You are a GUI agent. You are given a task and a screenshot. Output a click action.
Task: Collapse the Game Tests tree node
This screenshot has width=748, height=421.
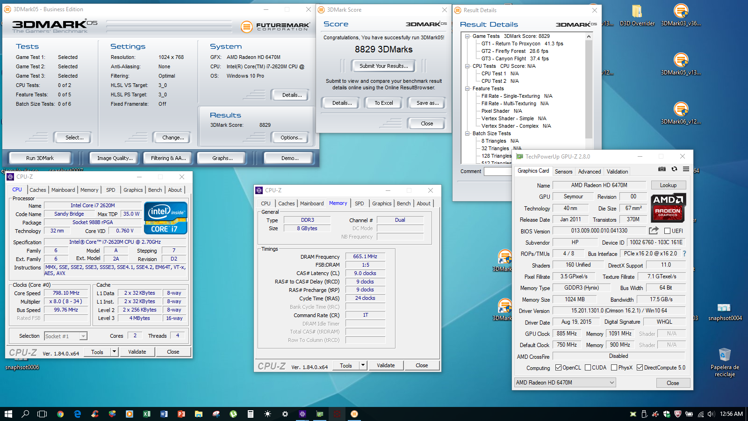pyautogui.click(x=467, y=36)
